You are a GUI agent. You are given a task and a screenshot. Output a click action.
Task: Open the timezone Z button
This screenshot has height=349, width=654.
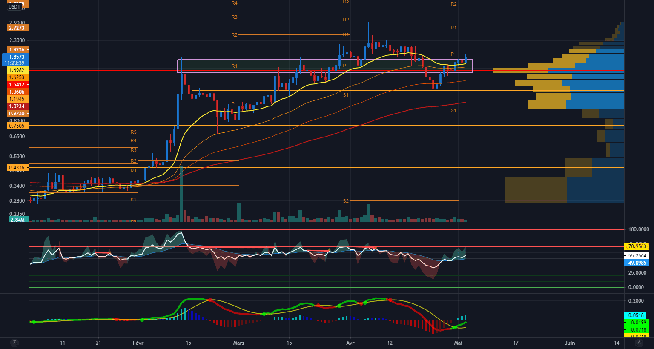(14, 343)
